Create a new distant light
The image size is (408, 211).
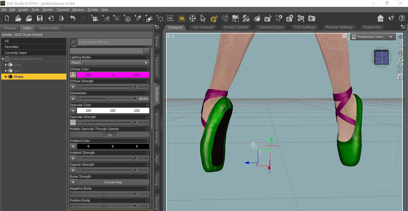coord(106,18)
